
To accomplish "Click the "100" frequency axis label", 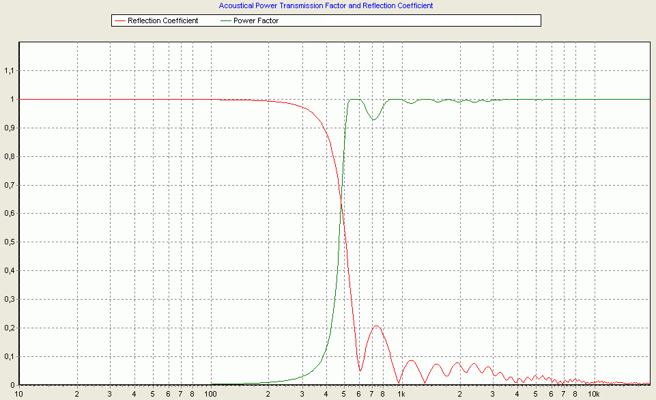I will coord(210,394).
